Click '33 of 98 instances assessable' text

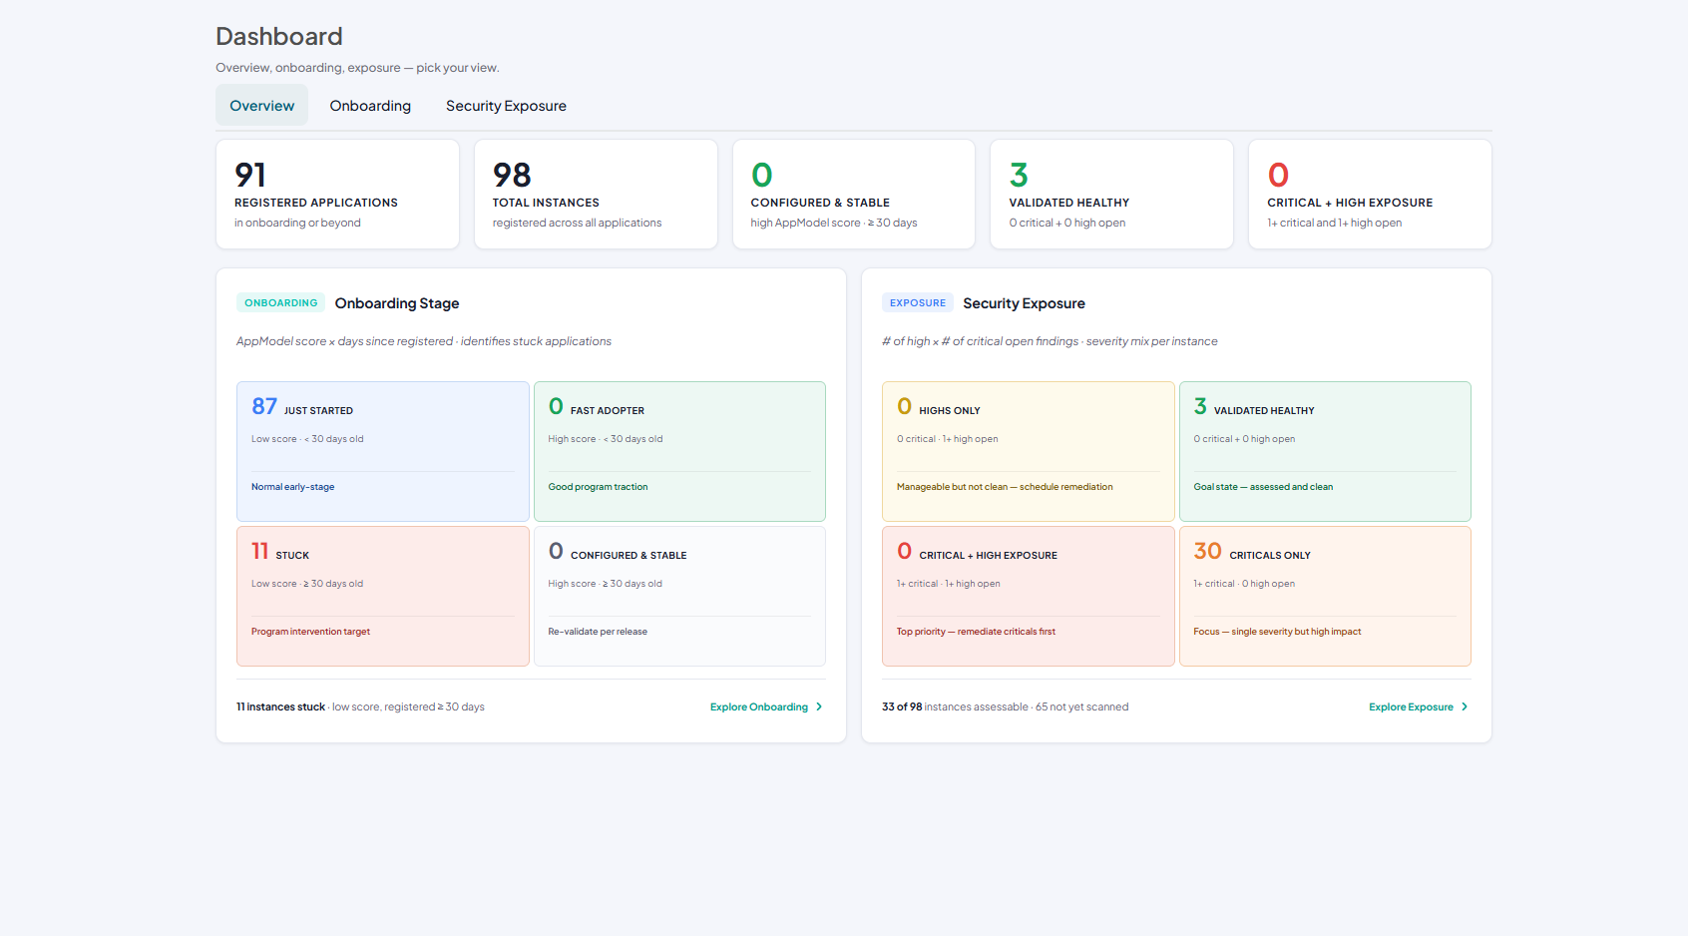click(955, 706)
